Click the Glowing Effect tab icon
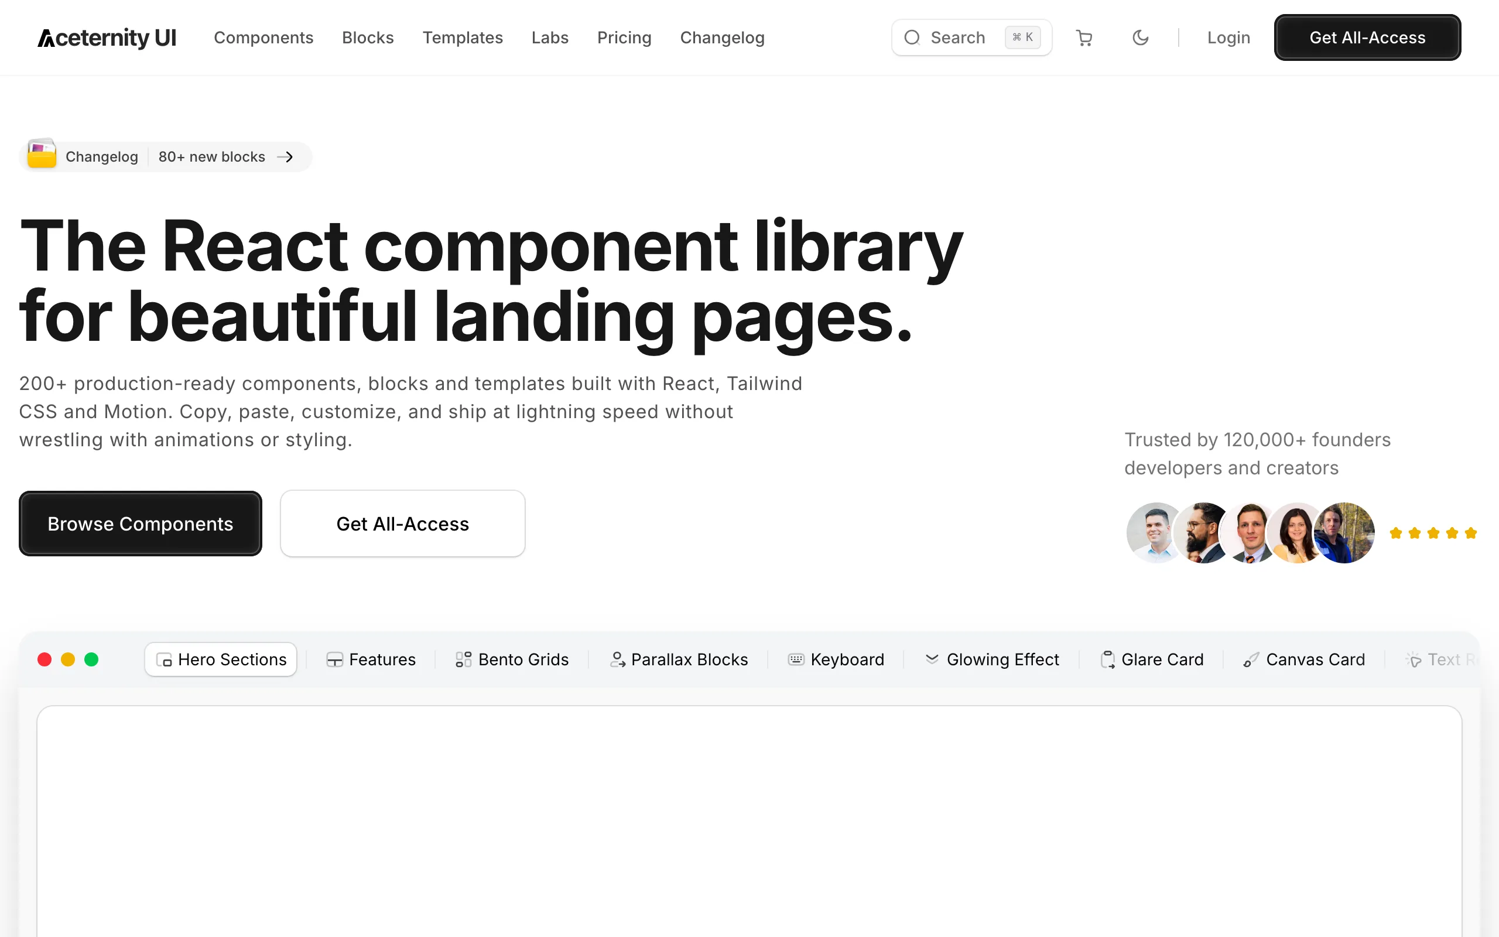 (x=932, y=659)
